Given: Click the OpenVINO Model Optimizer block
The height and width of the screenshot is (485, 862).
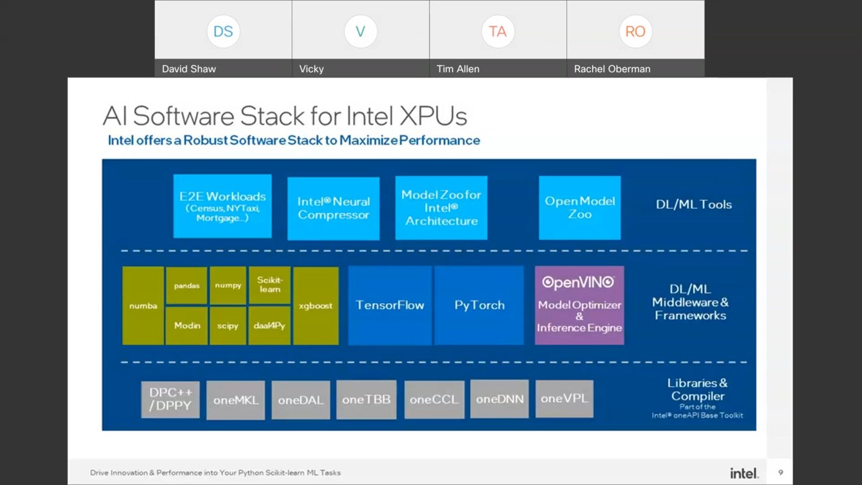Looking at the screenshot, I should (579, 305).
